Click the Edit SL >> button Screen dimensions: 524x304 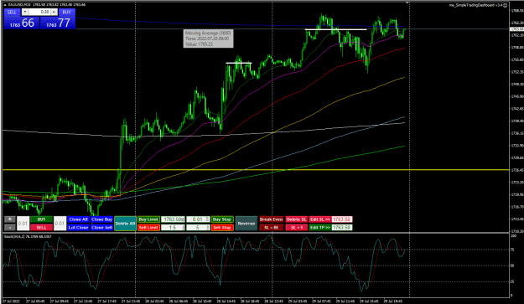320,219
